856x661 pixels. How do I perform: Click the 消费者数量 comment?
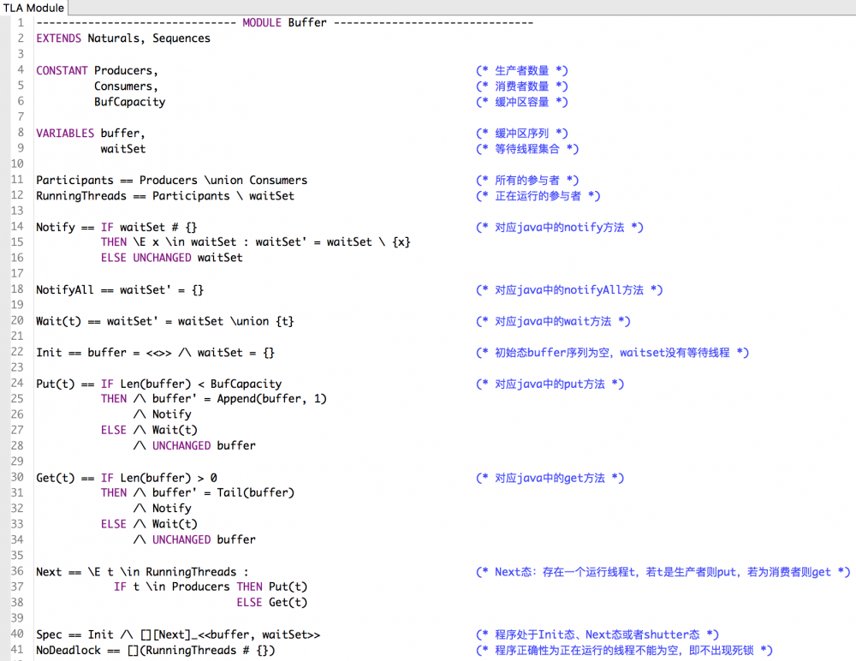point(522,86)
